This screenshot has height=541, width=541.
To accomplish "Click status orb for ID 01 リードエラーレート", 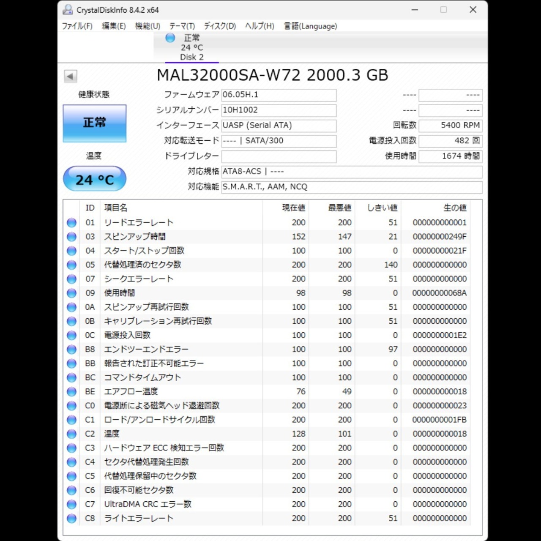I will [x=71, y=223].
